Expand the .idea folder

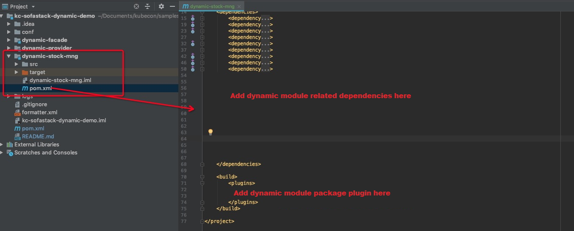tap(9, 24)
